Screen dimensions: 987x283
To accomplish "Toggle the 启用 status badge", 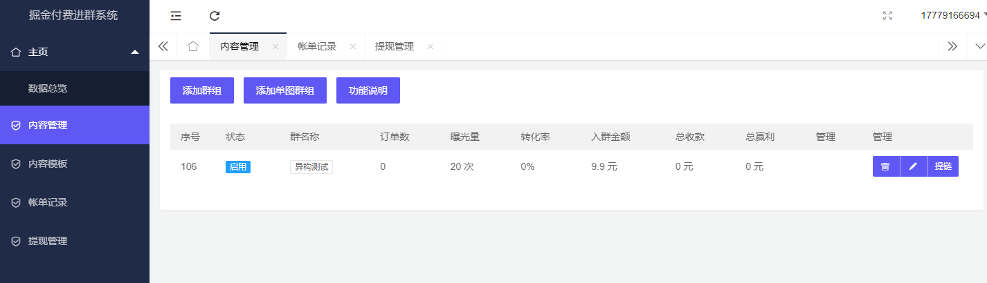I will click(x=237, y=166).
